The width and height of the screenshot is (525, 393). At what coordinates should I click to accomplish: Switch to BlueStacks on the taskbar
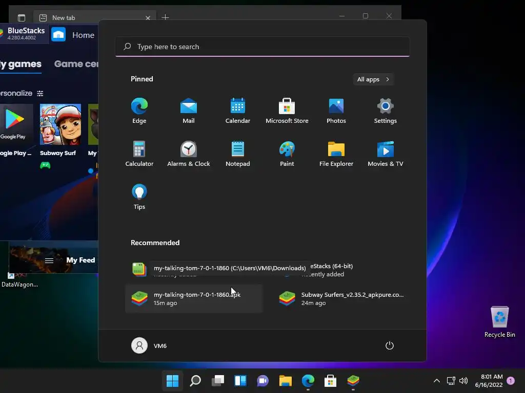353,381
